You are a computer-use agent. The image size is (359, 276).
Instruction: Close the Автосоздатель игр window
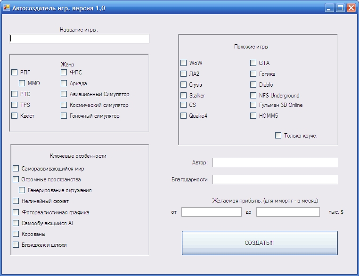(x=351, y=8)
